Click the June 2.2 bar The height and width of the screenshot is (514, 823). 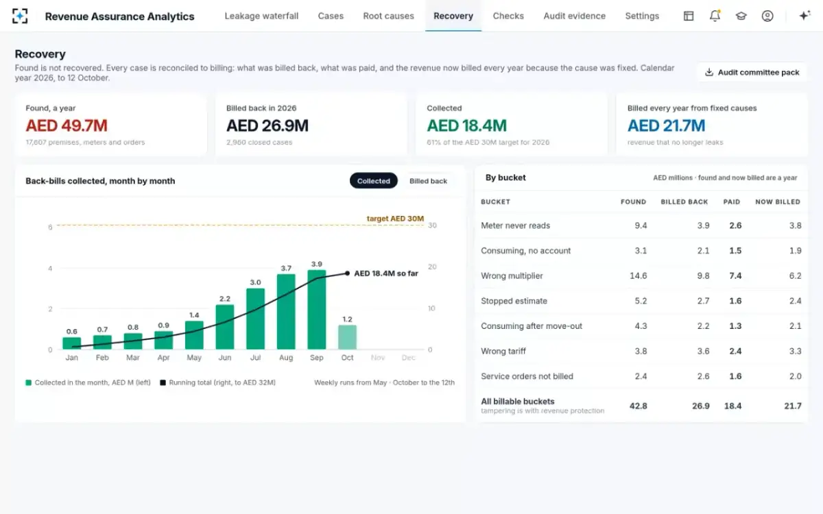pos(225,327)
